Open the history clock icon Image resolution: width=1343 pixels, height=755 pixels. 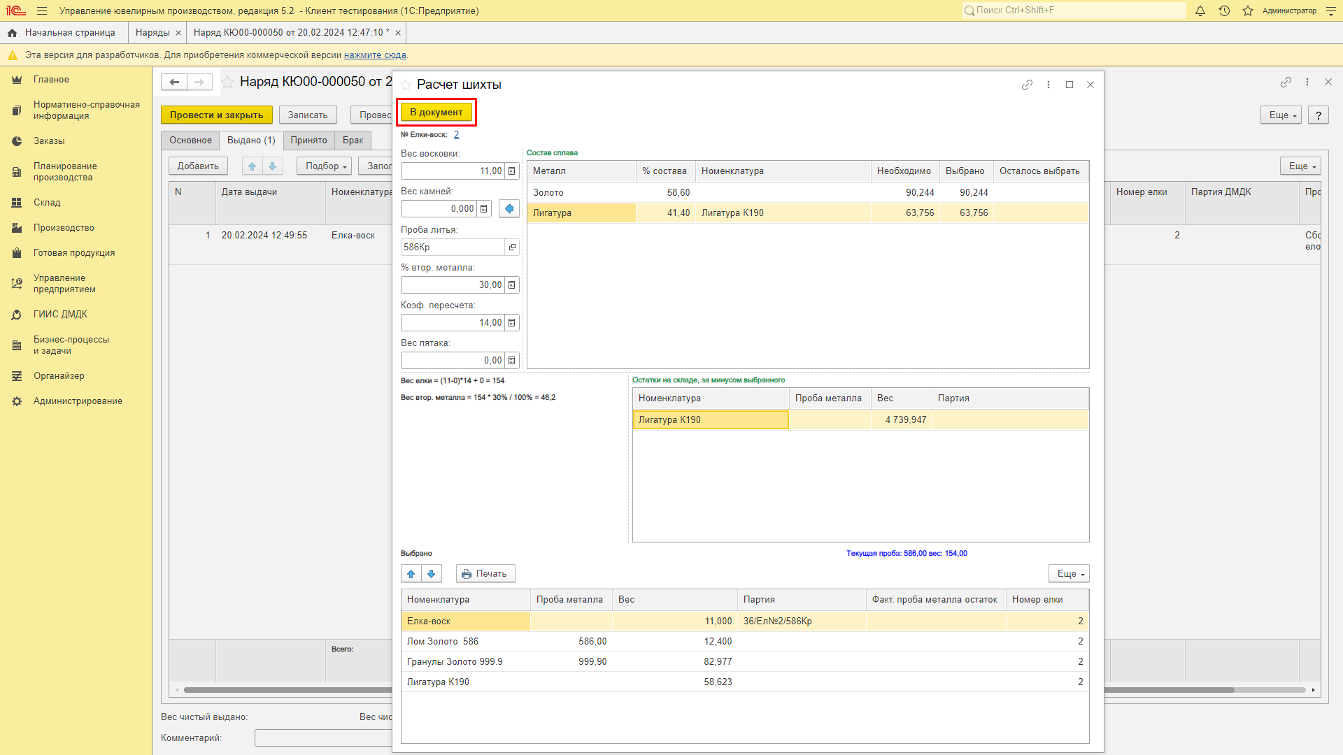(x=1224, y=11)
